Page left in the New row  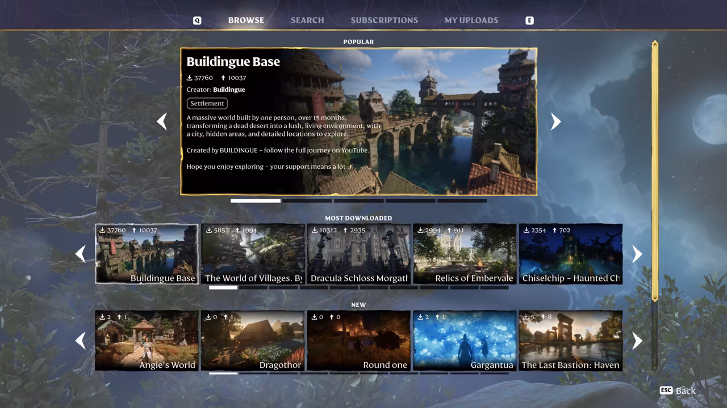pos(81,341)
